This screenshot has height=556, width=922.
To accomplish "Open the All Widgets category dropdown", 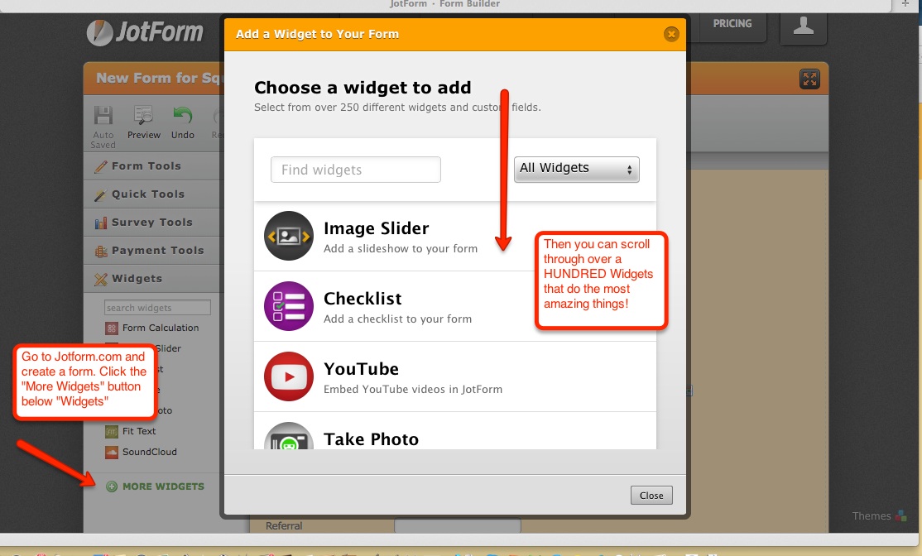I will (576, 170).
